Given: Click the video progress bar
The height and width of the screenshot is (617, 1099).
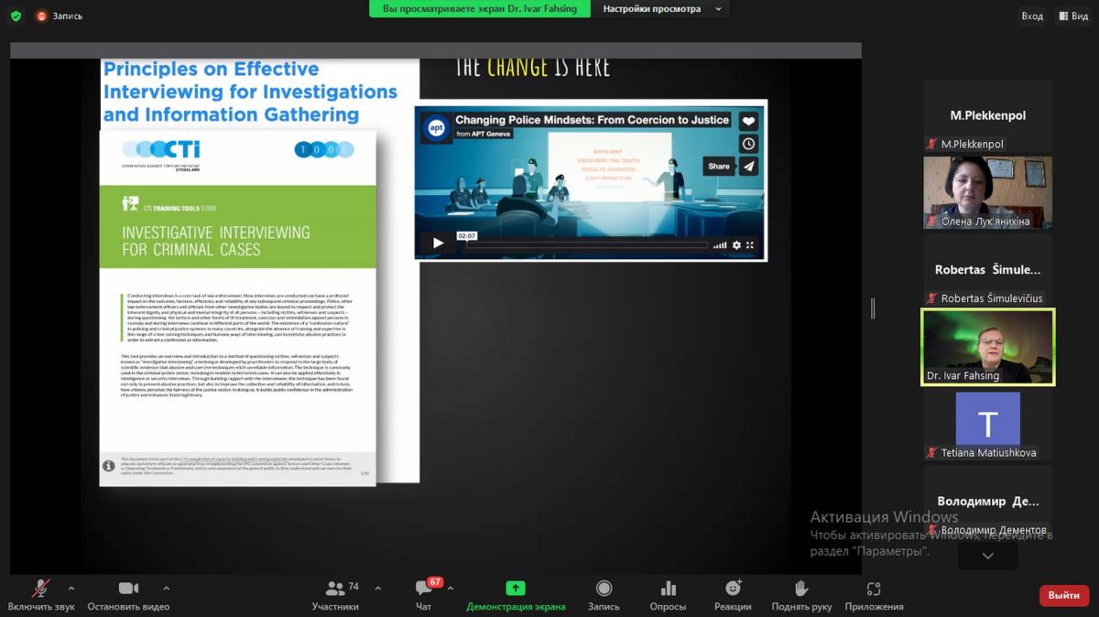Looking at the screenshot, I should (x=586, y=244).
